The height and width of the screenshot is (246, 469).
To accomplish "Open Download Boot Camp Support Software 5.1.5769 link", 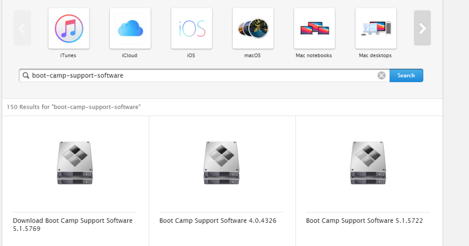I will coord(73,225).
